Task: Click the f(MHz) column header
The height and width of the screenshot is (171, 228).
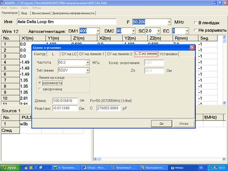Action: tap(213, 117)
